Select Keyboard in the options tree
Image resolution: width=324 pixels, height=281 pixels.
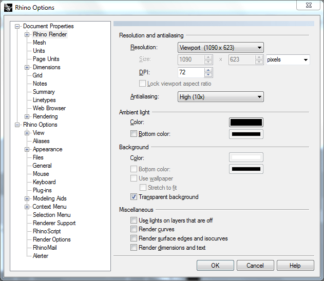click(x=44, y=182)
